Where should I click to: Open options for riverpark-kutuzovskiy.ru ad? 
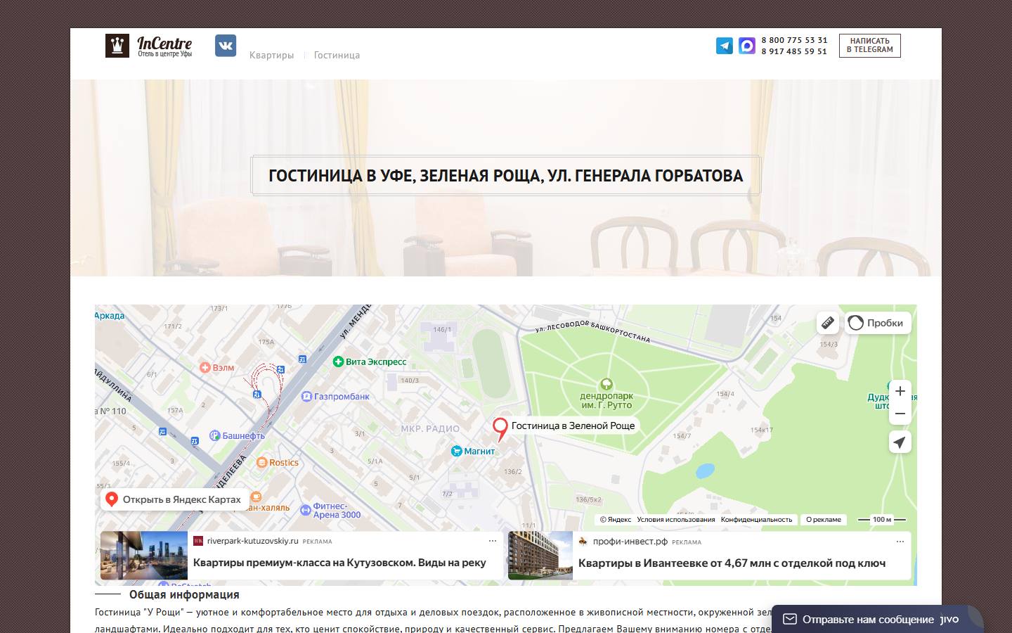pyautogui.click(x=493, y=542)
